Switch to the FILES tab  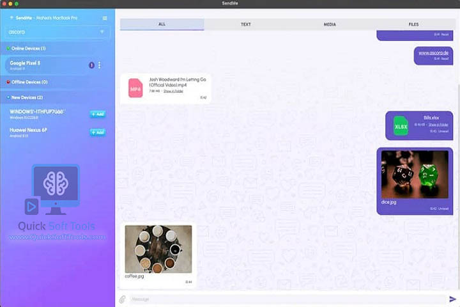413,24
